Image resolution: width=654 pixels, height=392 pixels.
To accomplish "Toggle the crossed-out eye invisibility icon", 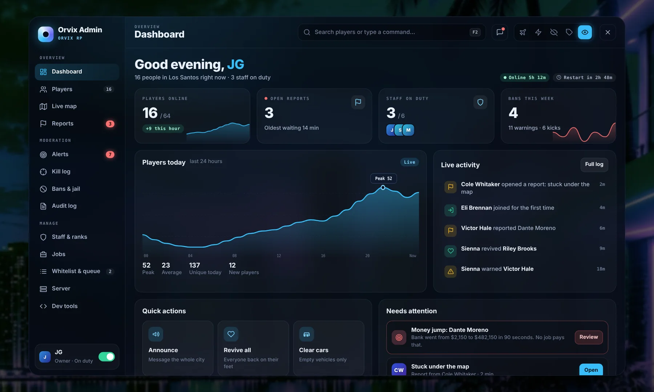I will [554, 32].
